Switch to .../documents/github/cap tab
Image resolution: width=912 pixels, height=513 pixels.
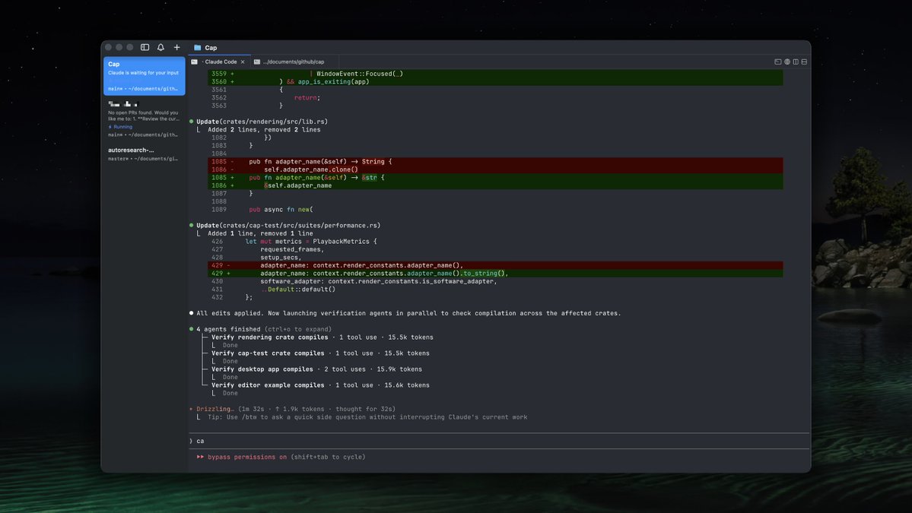coord(294,62)
